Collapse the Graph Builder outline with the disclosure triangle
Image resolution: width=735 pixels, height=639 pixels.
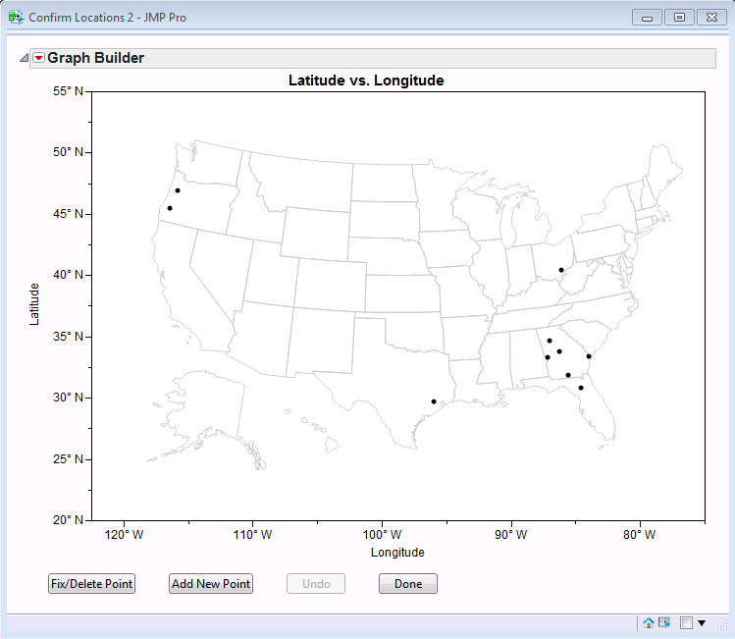click(24, 58)
